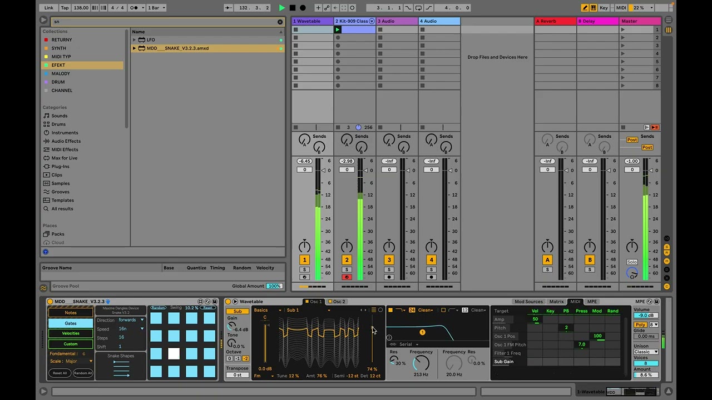
Task: Click the MIDI Arrangement Overdub plus icon
Action: click(318, 8)
